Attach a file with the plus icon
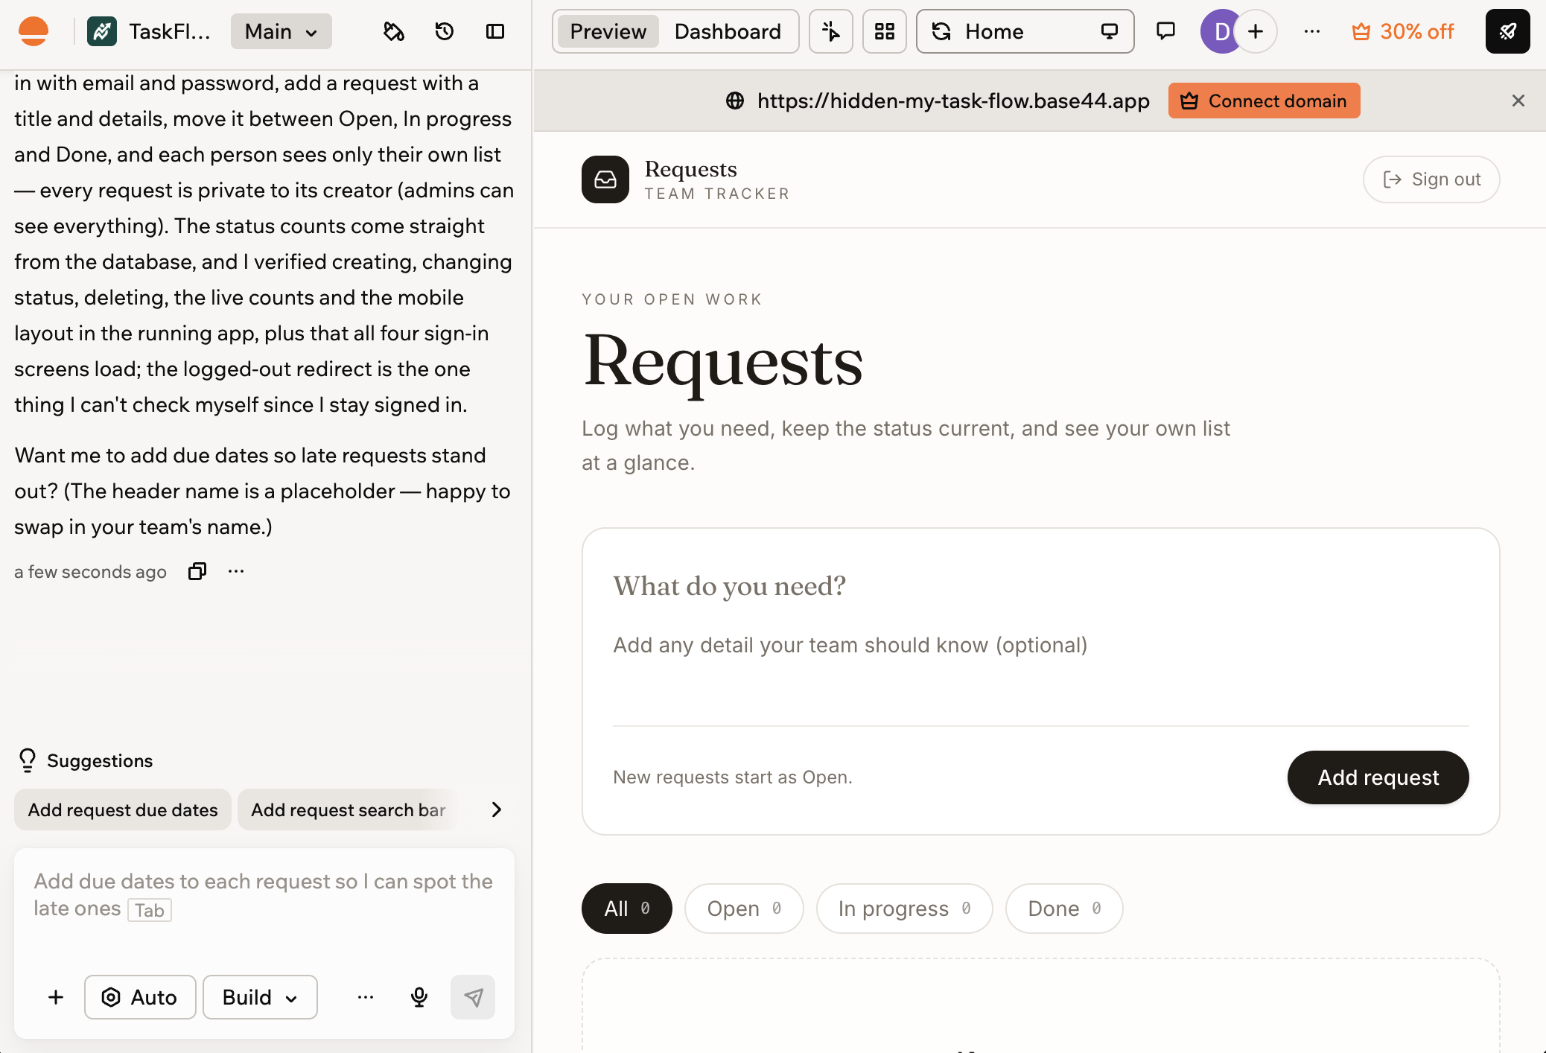The width and height of the screenshot is (1546, 1053). [x=56, y=997]
